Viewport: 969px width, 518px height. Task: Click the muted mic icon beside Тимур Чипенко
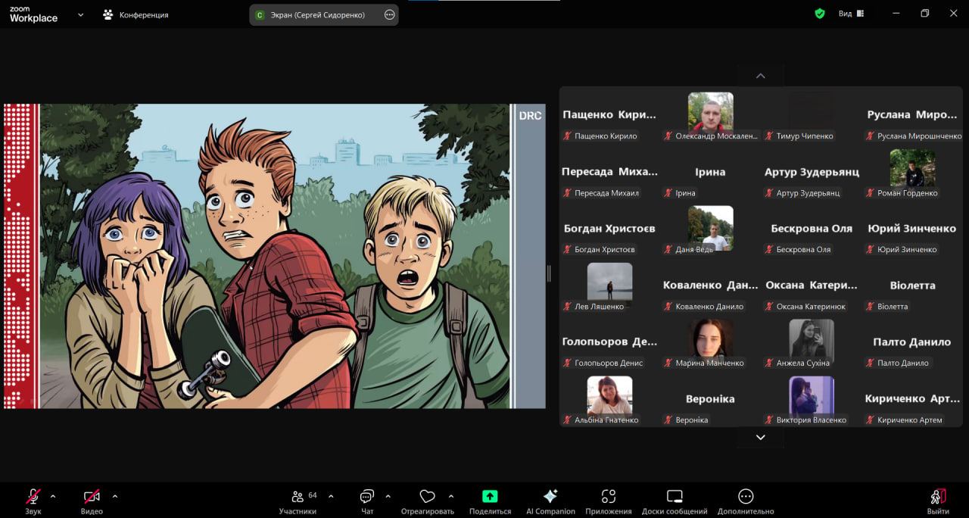[769, 136]
